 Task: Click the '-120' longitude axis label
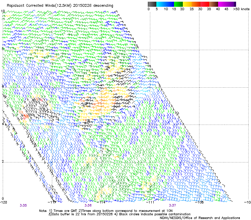tap(3, 202)
